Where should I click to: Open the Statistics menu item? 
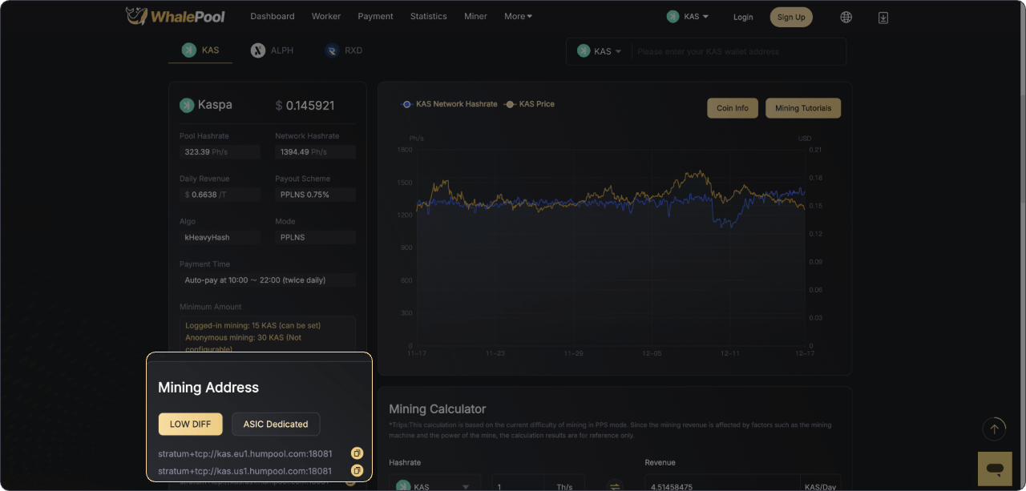tap(428, 16)
